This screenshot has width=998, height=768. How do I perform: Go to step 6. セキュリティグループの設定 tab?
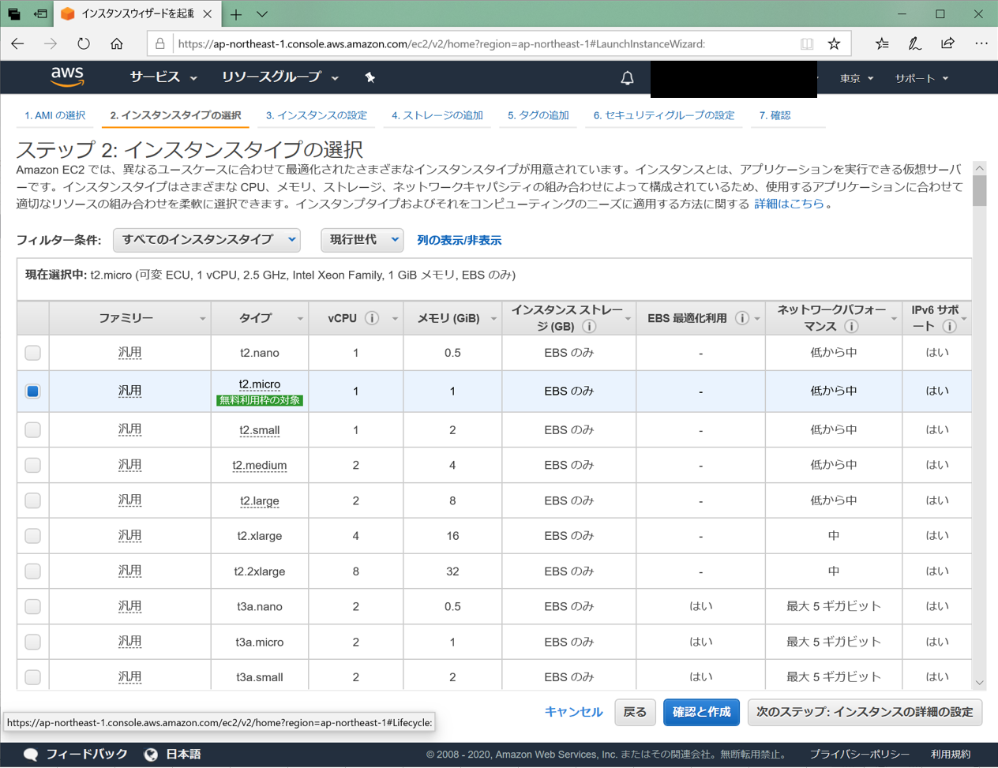663,115
